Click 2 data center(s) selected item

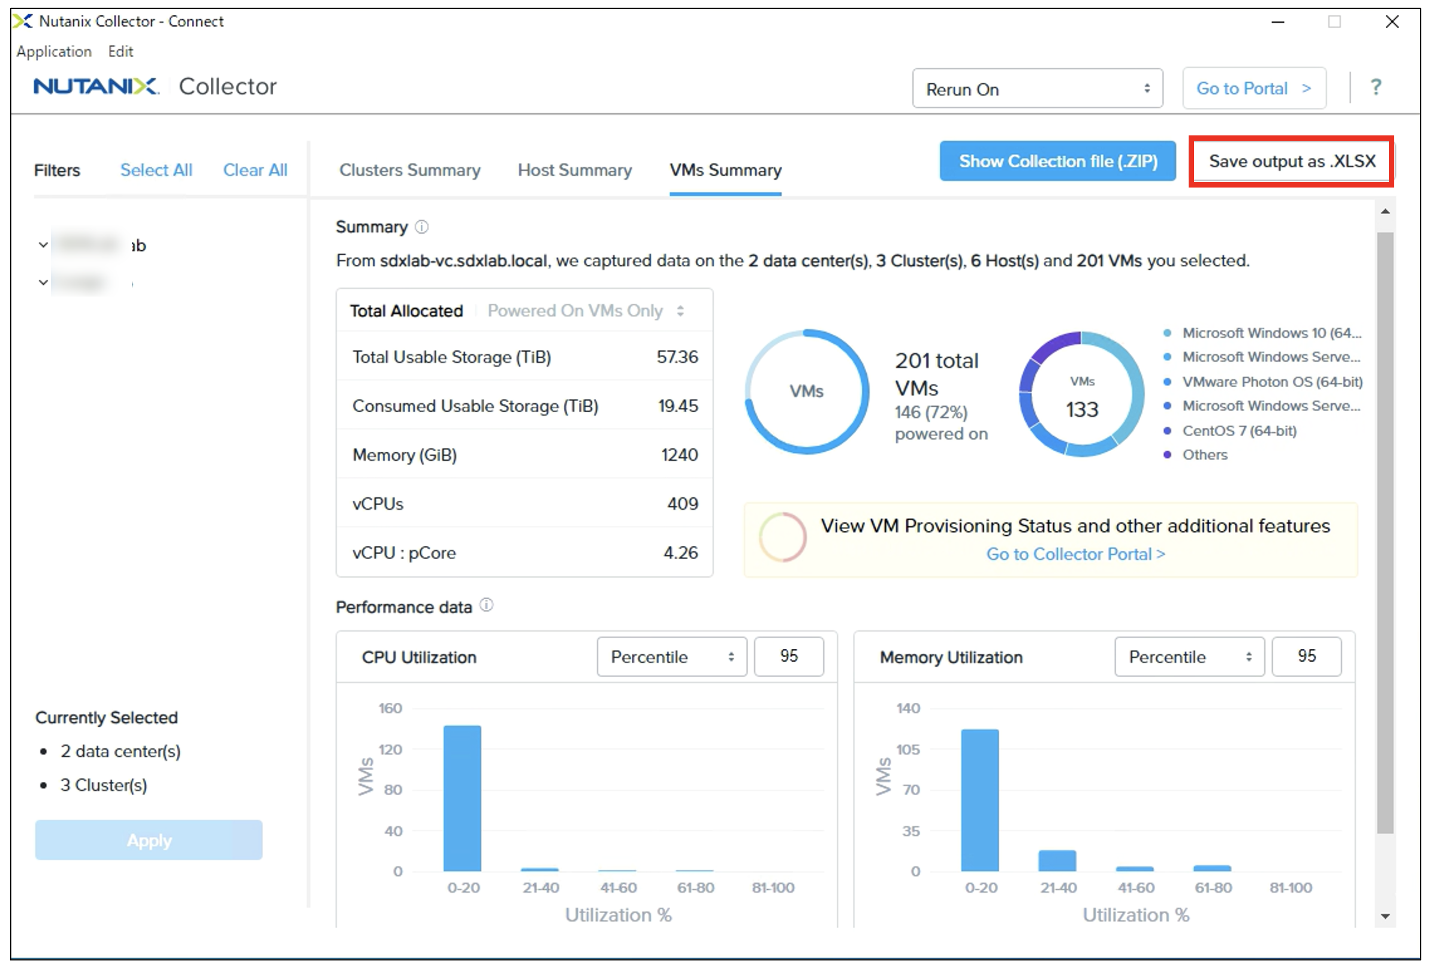tap(120, 751)
